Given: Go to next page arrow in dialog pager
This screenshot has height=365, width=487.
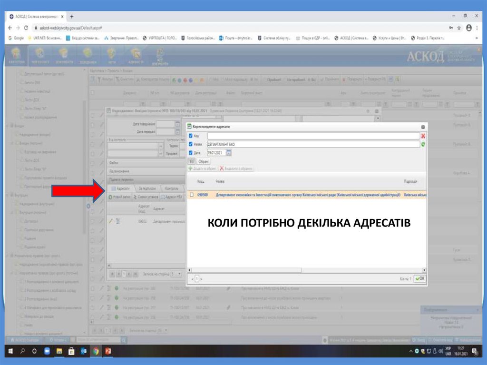Looking at the screenshot, I should [x=201, y=279].
